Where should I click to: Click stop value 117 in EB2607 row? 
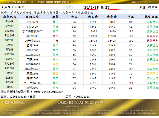pyautogui.click(x=131, y=69)
